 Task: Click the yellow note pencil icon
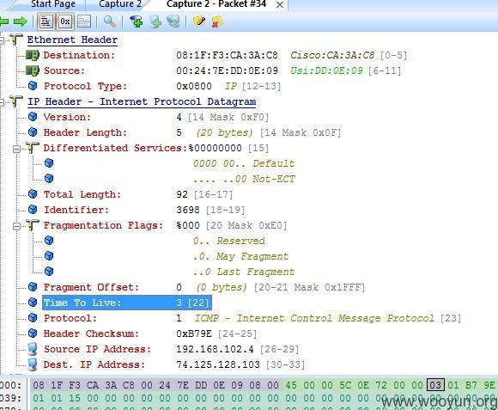coord(199,21)
